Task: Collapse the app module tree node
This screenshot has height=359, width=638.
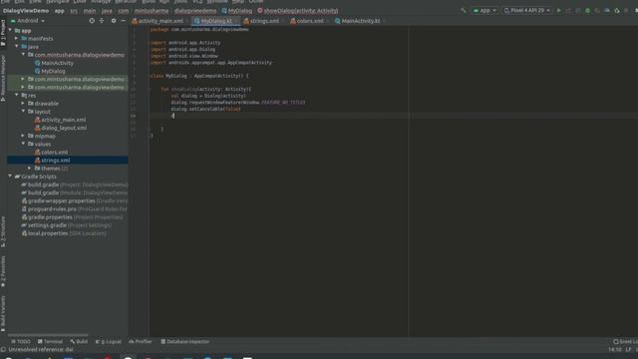Action: pyautogui.click(x=10, y=31)
